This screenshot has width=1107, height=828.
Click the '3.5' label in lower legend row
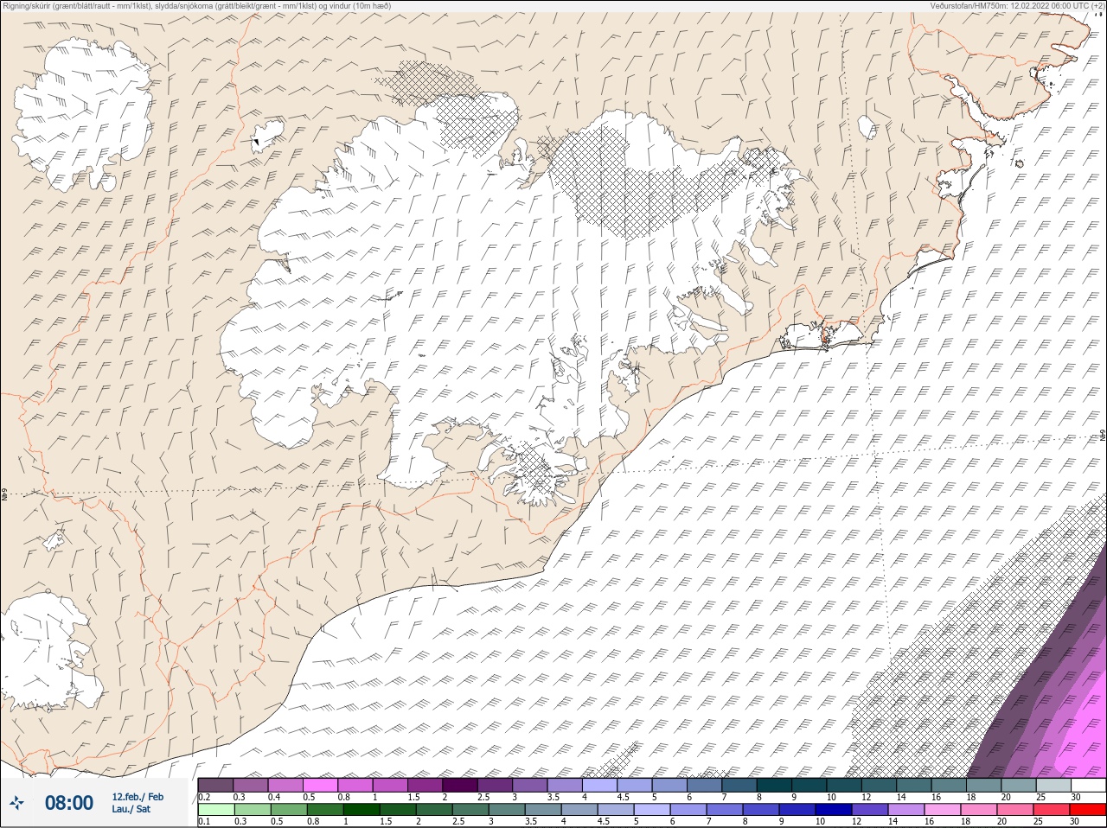click(x=531, y=821)
